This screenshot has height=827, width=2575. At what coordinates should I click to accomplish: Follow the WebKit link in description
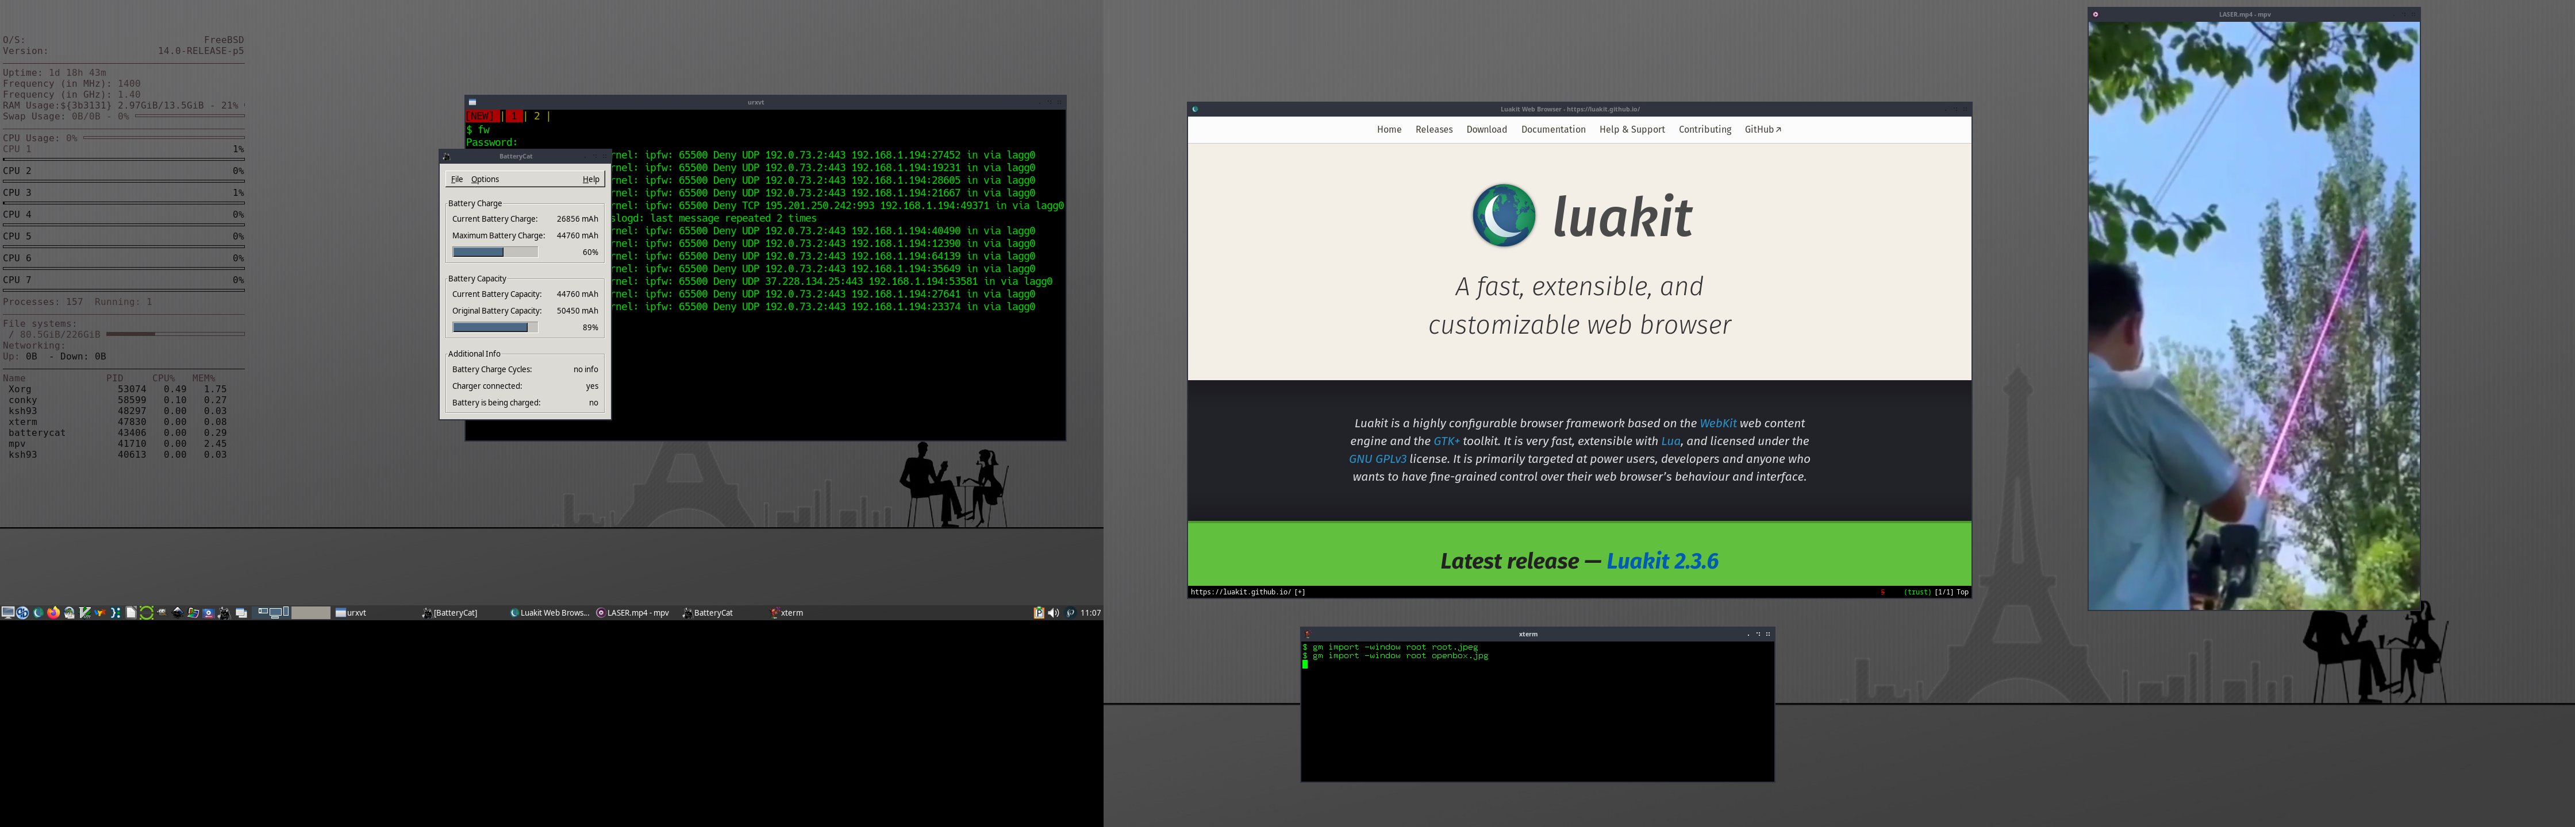click(x=1717, y=423)
